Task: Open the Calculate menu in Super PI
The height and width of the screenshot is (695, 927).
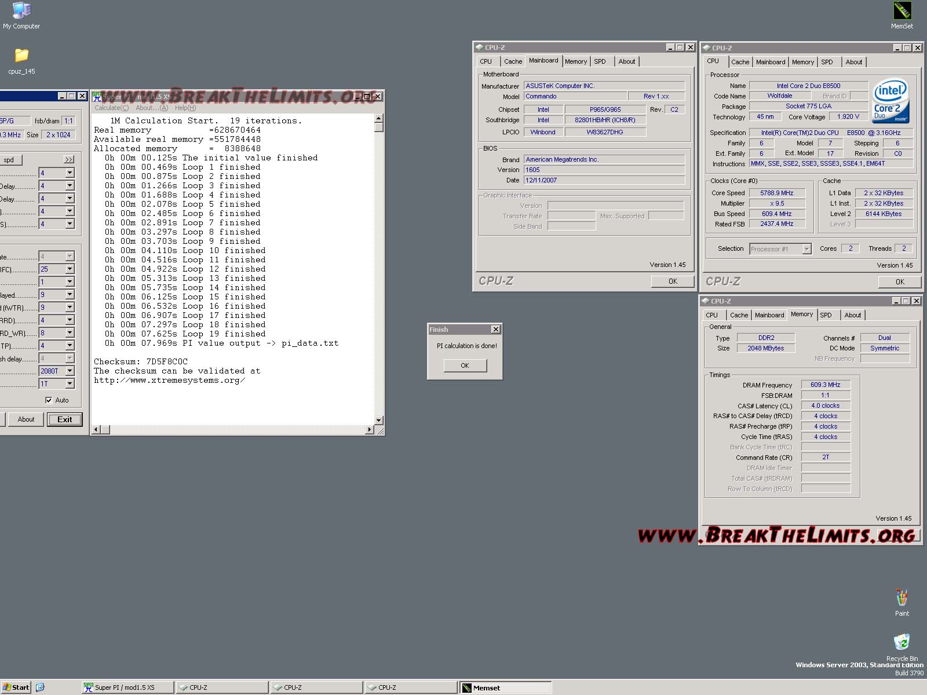Action: 111,108
